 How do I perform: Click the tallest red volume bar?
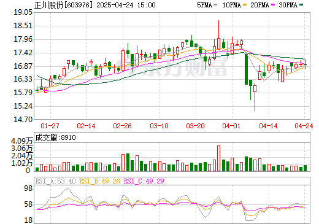218,158
